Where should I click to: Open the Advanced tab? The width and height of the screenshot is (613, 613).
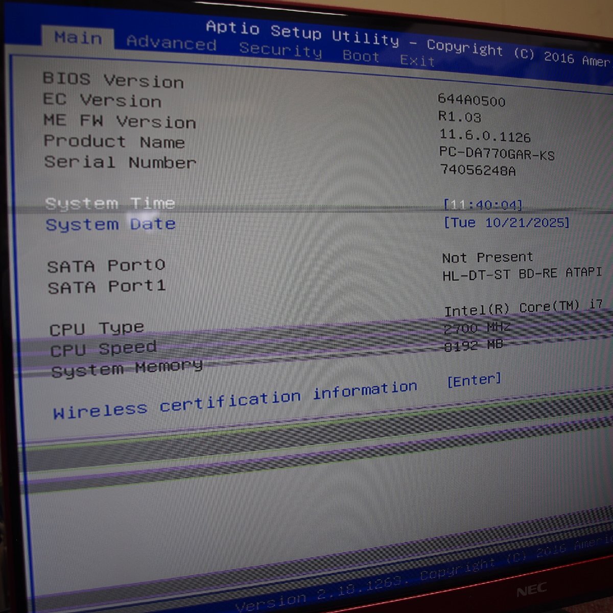(x=171, y=42)
